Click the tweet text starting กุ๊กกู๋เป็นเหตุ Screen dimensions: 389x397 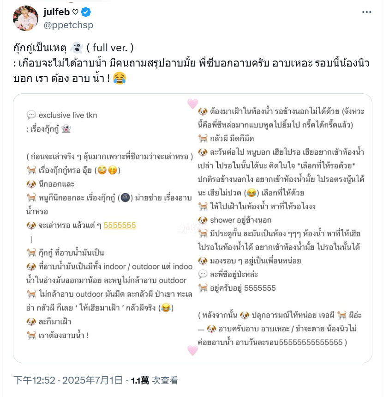(x=192, y=63)
